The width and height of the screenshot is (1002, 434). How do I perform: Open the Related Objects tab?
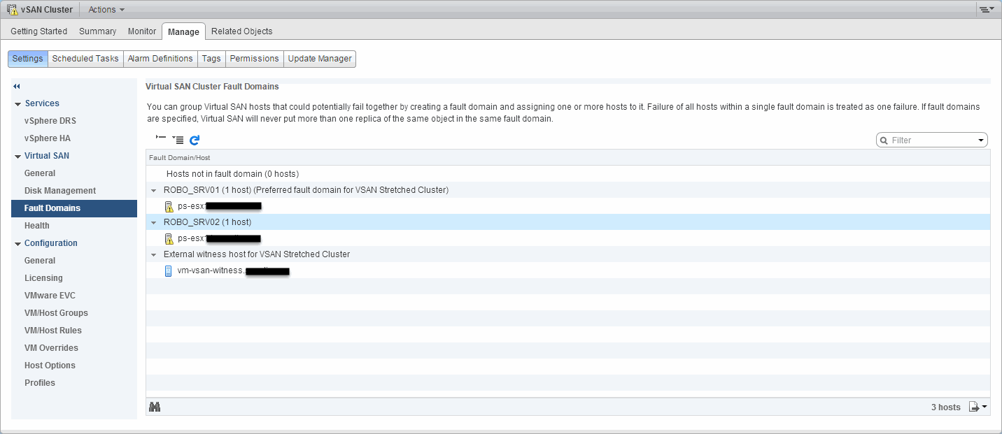[x=241, y=31]
